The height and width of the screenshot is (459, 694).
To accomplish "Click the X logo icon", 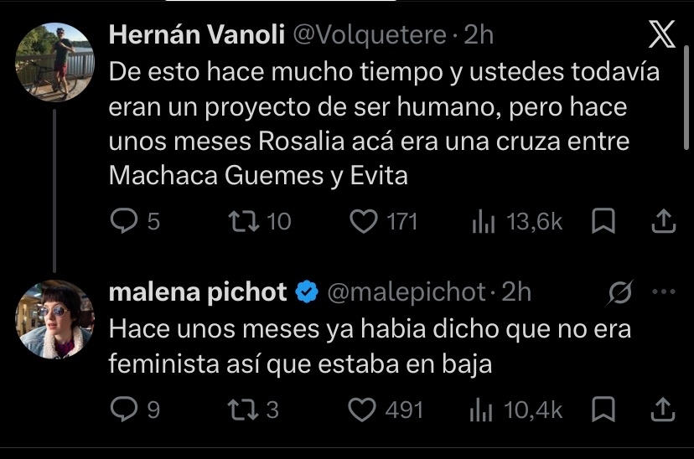I will [x=661, y=34].
